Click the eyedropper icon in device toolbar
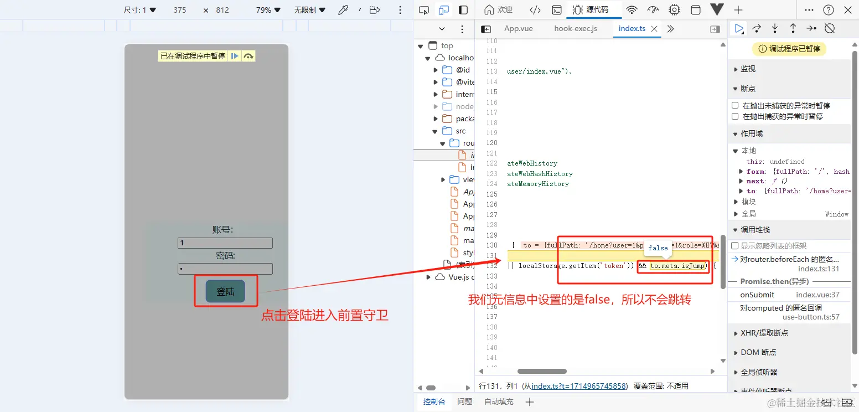Screen dimensions: 859x412 point(343,10)
